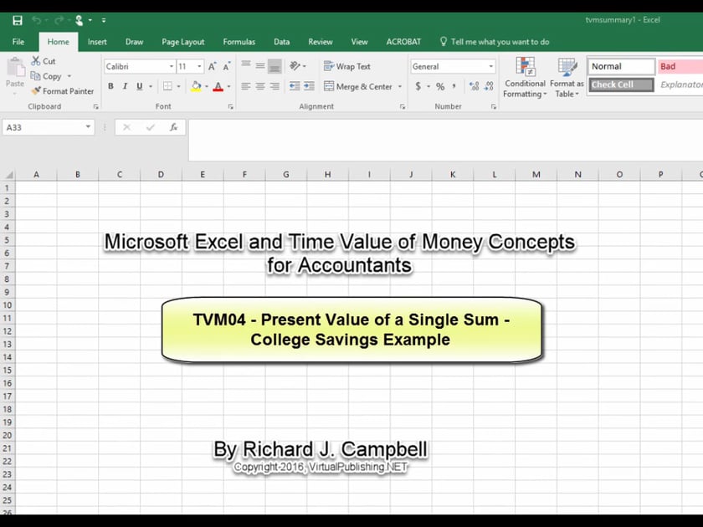The width and height of the screenshot is (703, 527).
Task: Click the Undo arrow icon
Action: pyautogui.click(x=36, y=20)
